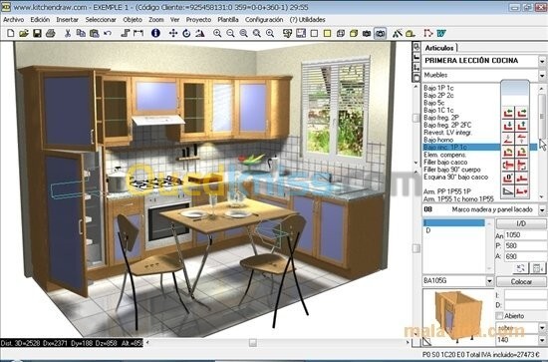
Task: Open the Muebles category dropdown
Action: coord(542,75)
